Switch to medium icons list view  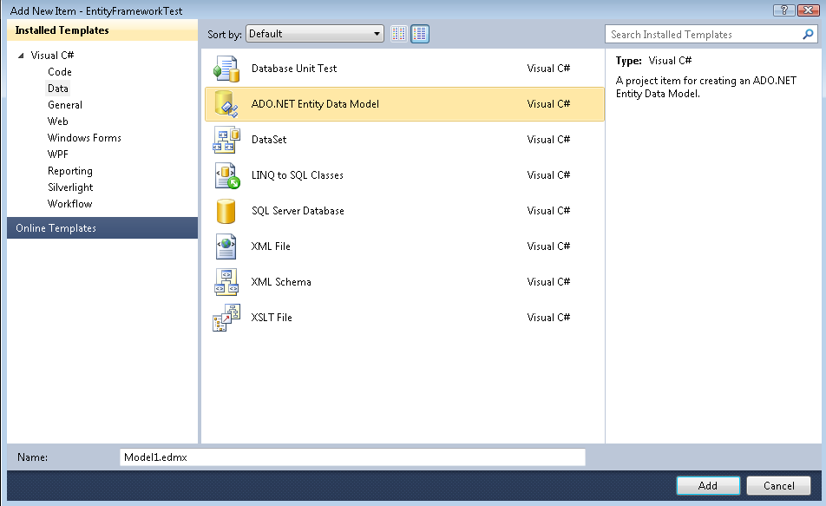(420, 35)
